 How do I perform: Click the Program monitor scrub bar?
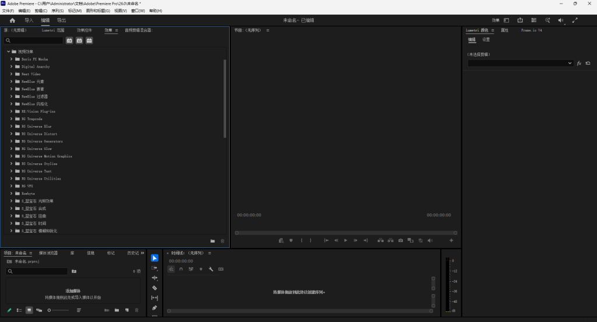pos(346,233)
